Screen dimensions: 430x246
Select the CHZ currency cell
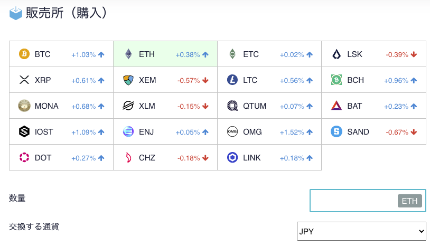pos(165,158)
